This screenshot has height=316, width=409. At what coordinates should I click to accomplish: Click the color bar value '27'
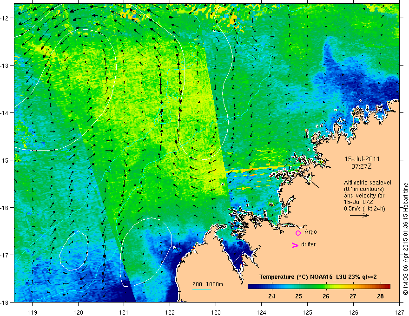click(x=353, y=296)
